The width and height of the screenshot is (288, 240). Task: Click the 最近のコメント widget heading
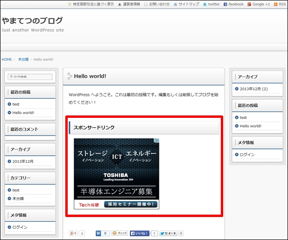coord(24,129)
